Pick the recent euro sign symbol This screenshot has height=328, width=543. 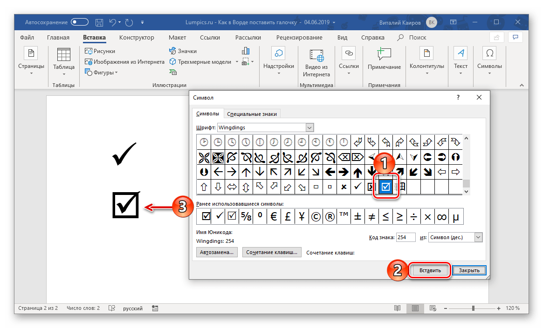[x=274, y=216]
